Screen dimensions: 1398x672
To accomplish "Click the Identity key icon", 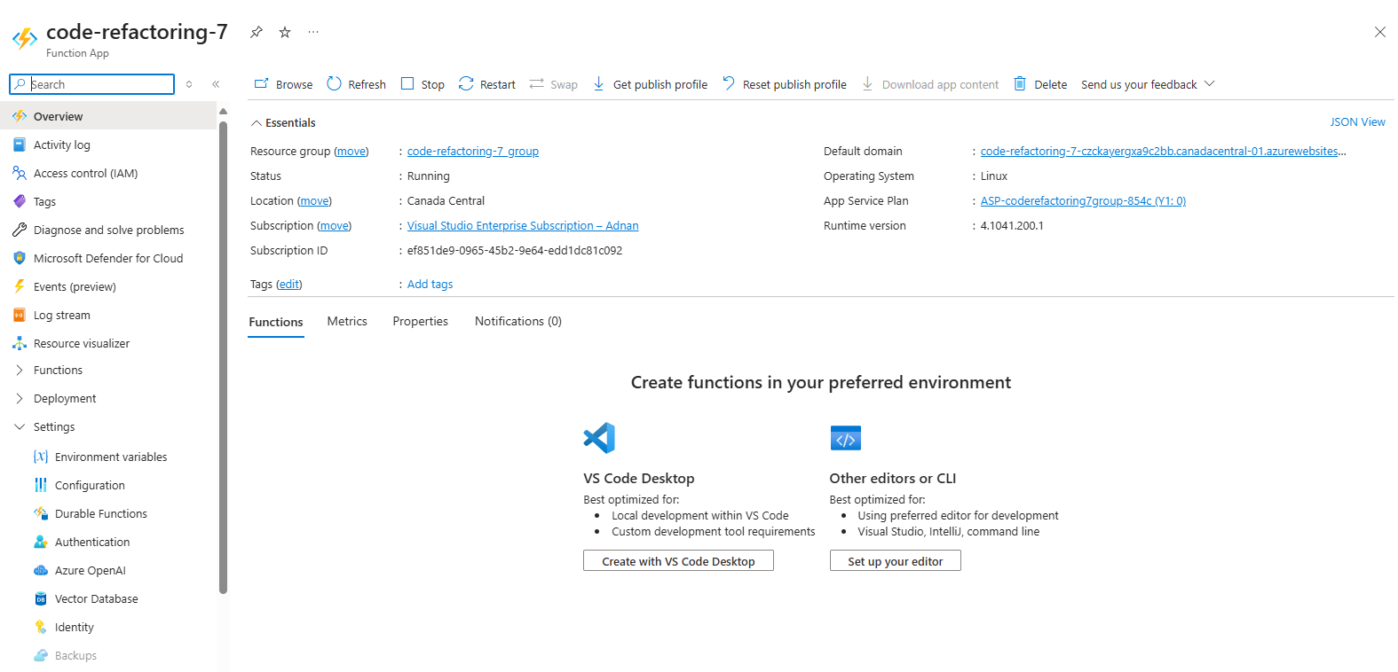I will (41, 627).
